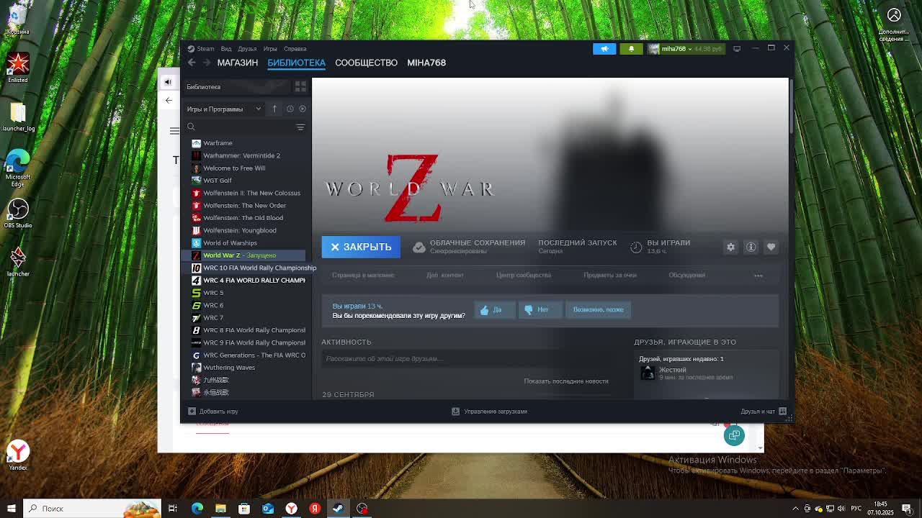Click Показать последние новости
Screen dimensions: 922x518
(566, 381)
